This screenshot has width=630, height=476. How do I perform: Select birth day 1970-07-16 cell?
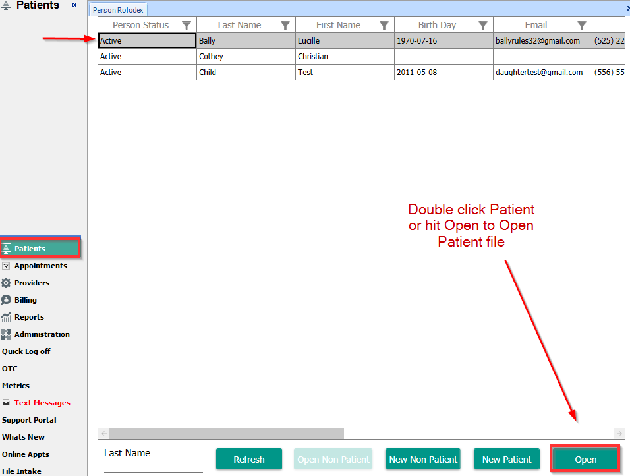click(x=444, y=41)
